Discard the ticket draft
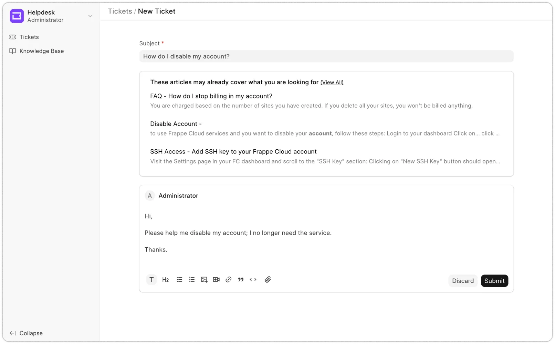555x344 pixels. pyautogui.click(x=463, y=281)
